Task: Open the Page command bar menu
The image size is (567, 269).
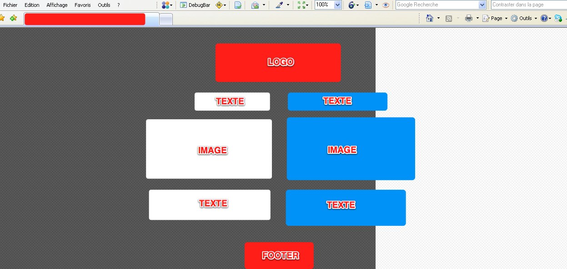Action: point(495,18)
